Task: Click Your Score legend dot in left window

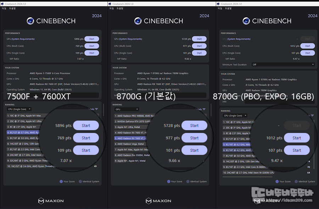Action: [x=61, y=182]
